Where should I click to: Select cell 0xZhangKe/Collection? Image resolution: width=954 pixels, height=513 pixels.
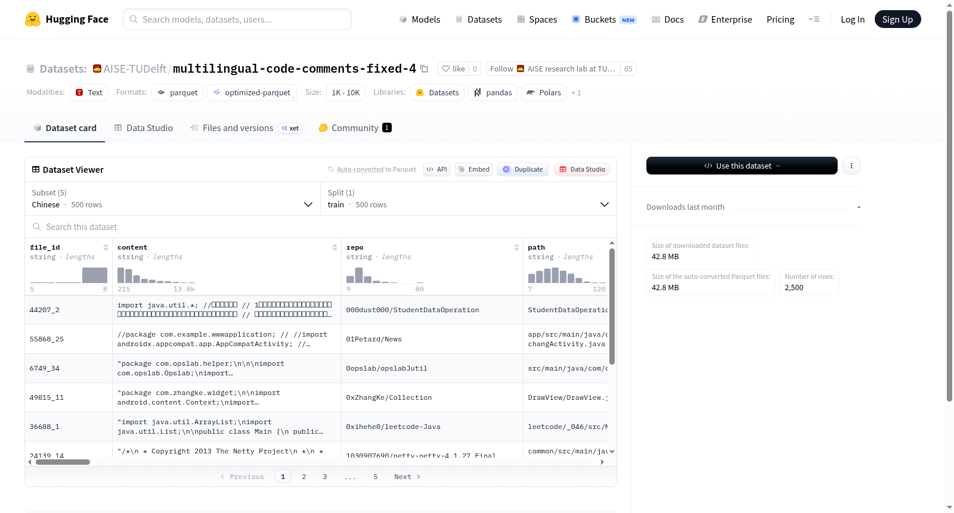(x=432, y=397)
